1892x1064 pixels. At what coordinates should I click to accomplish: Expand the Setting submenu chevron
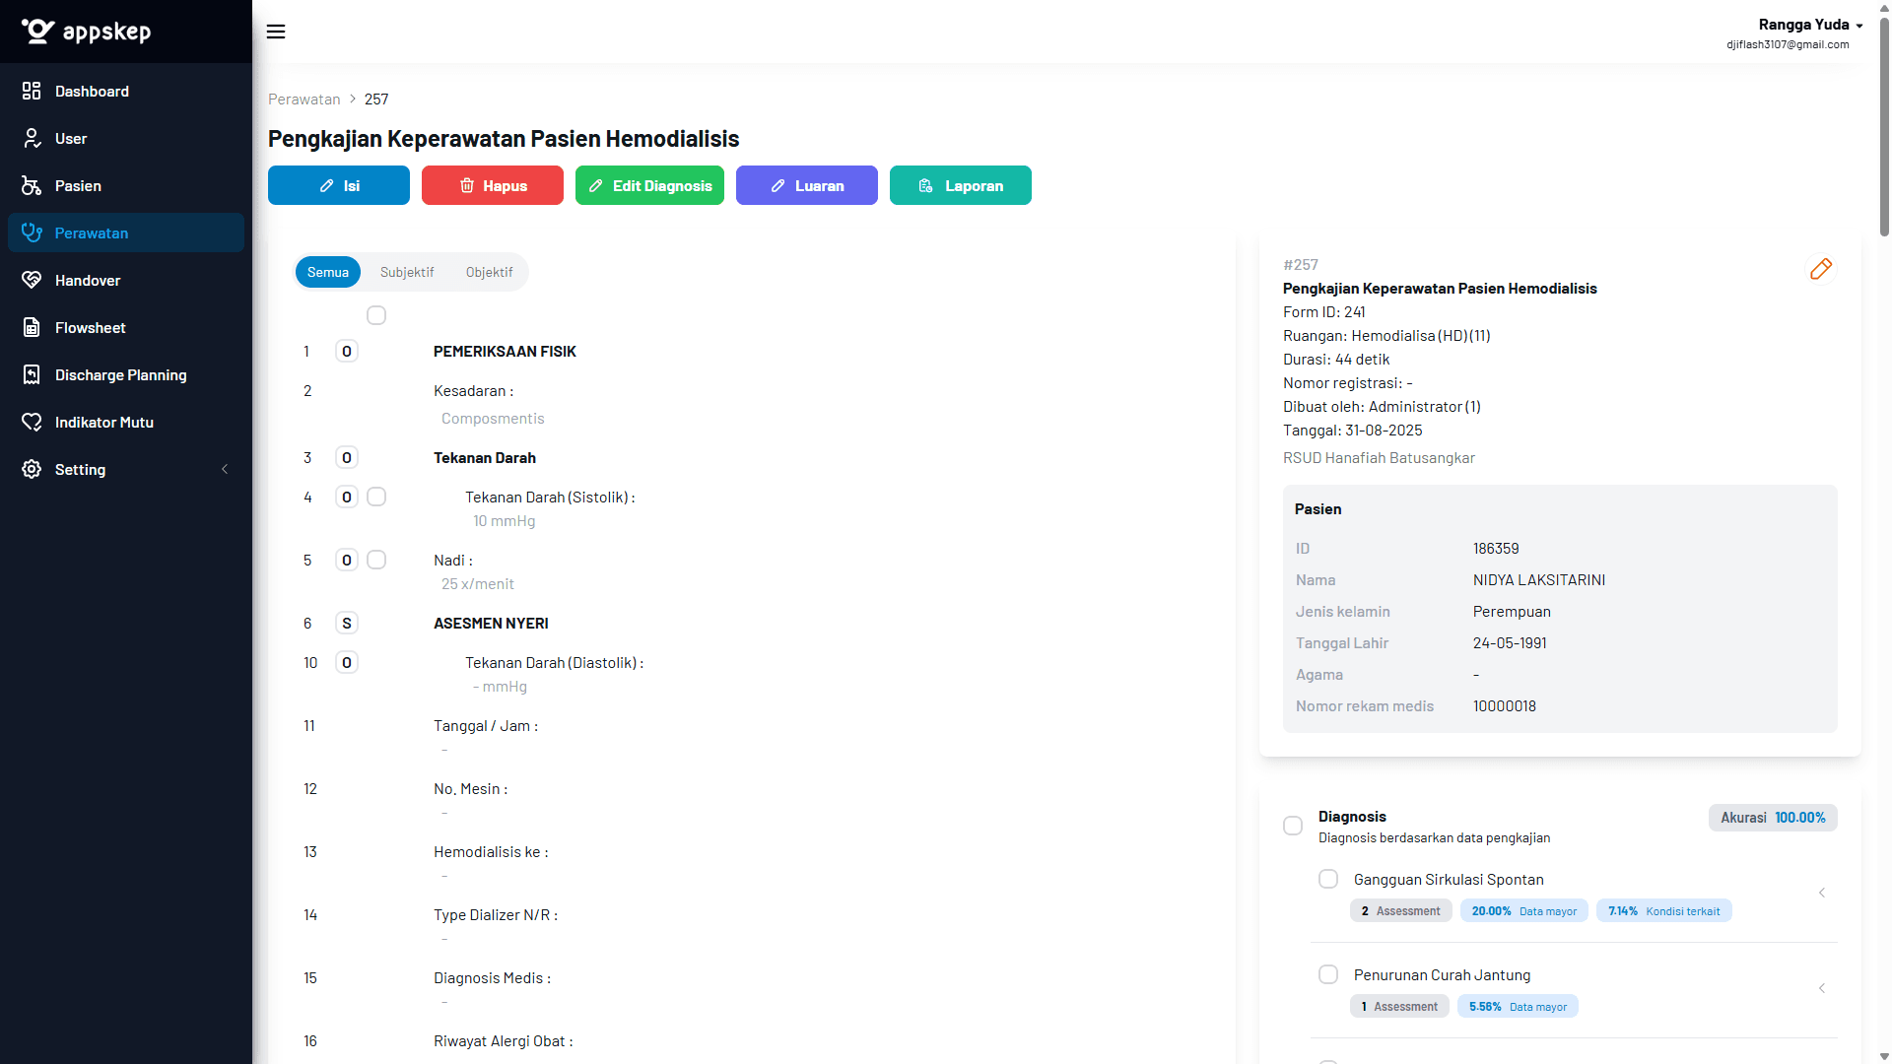pyautogui.click(x=225, y=469)
